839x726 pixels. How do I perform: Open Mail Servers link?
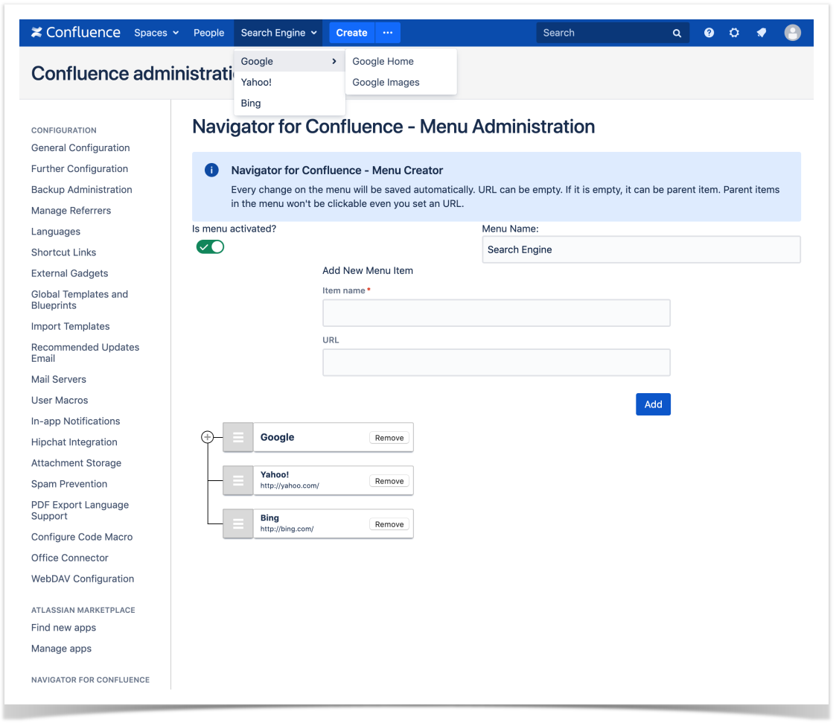click(x=58, y=379)
